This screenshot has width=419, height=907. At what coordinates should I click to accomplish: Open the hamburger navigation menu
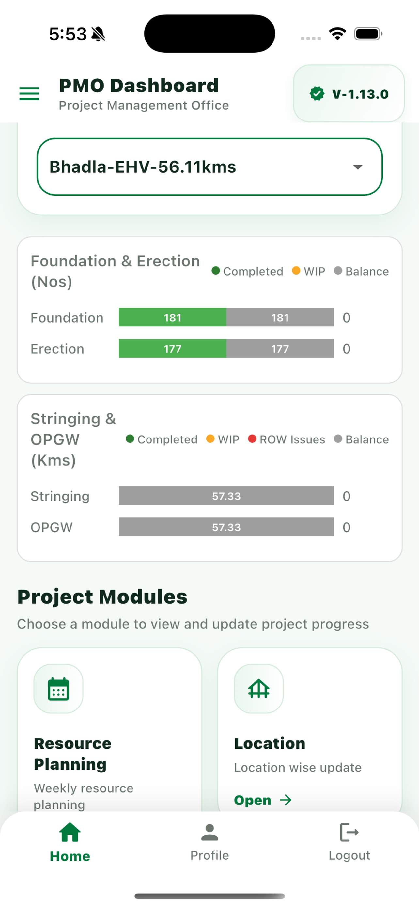29,94
